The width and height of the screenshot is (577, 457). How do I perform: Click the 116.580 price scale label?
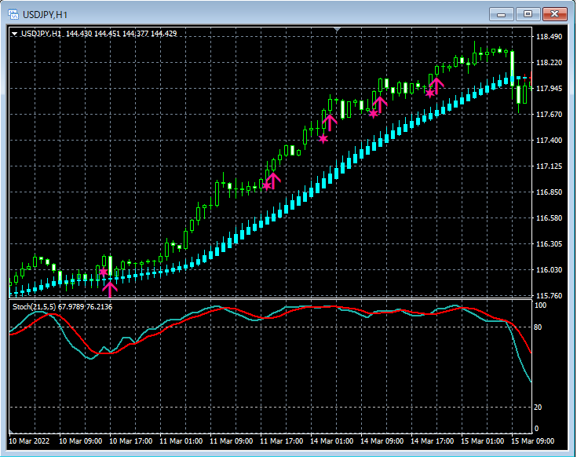(549, 218)
